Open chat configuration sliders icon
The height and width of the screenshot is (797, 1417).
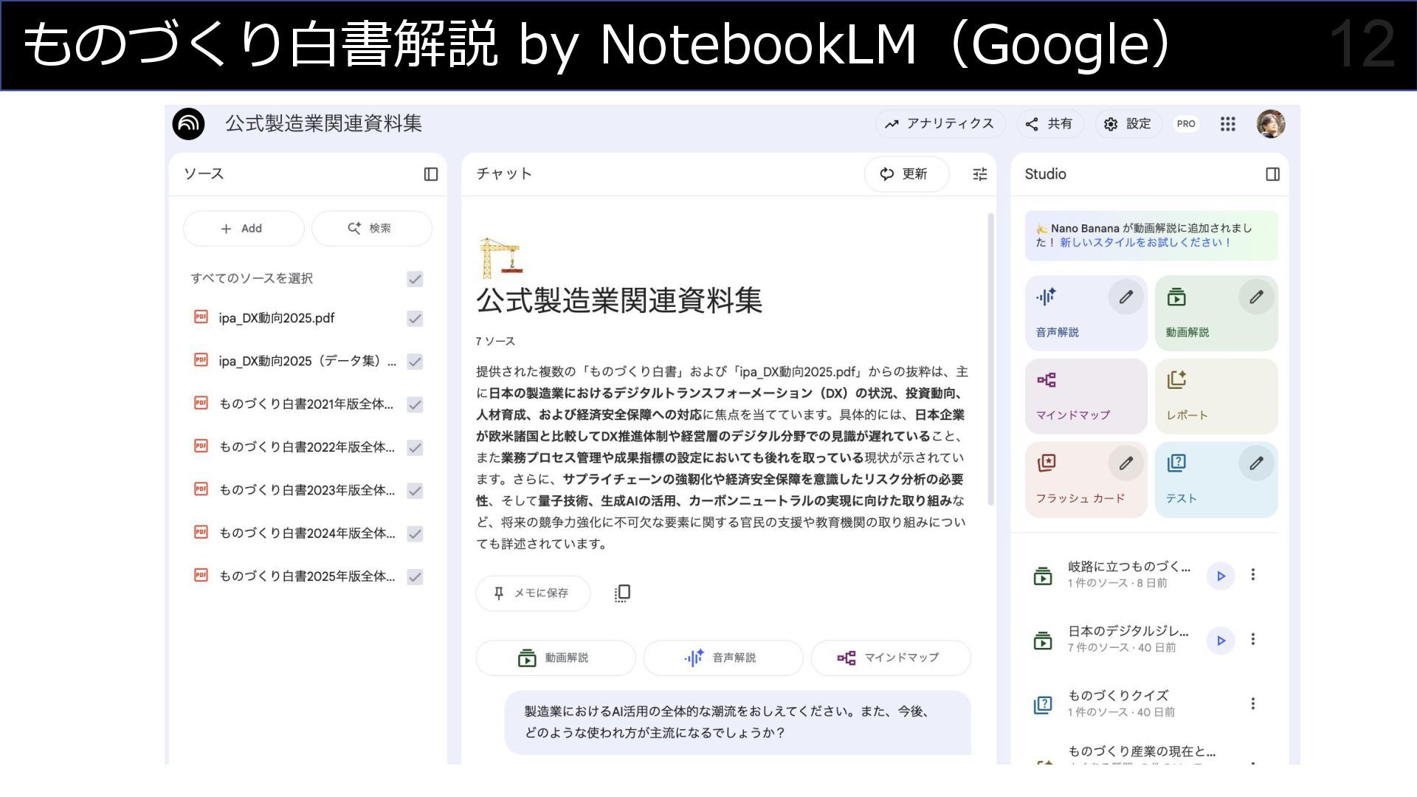coord(979,174)
